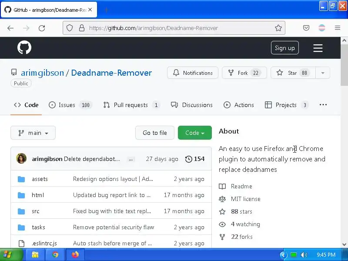Go to the Discussions tab
The width and height of the screenshot is (348, 261).
tap(192, 105)
